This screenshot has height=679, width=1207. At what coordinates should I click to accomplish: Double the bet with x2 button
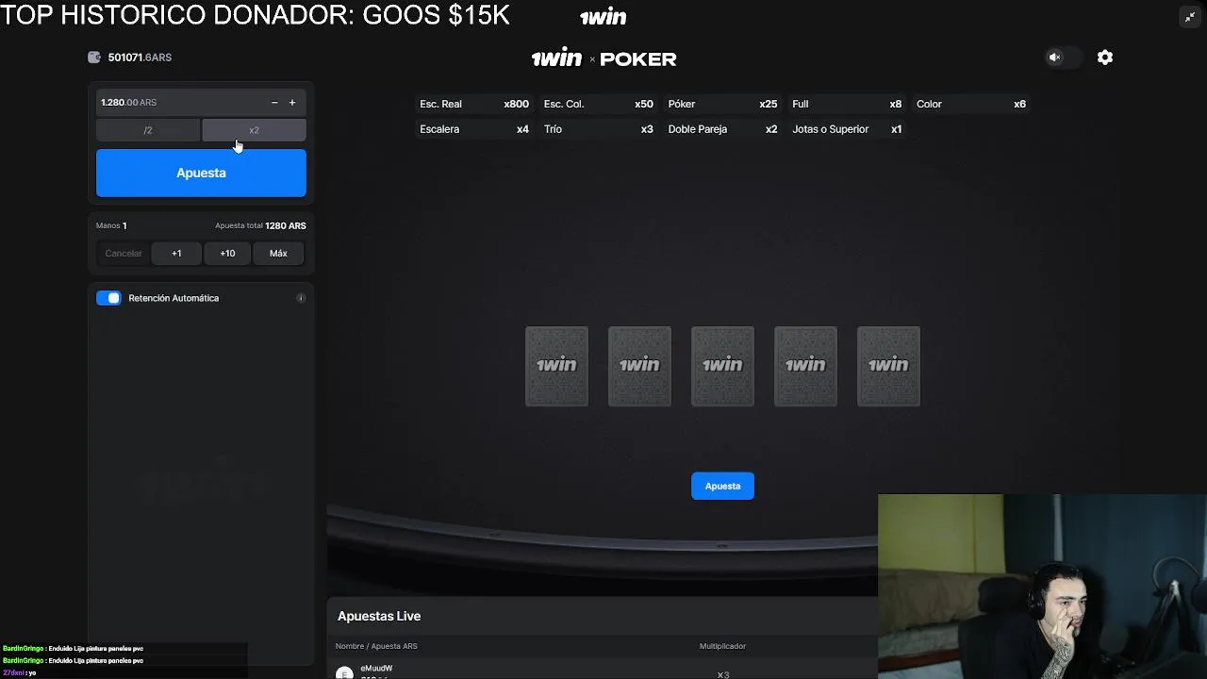click(254, 130)
